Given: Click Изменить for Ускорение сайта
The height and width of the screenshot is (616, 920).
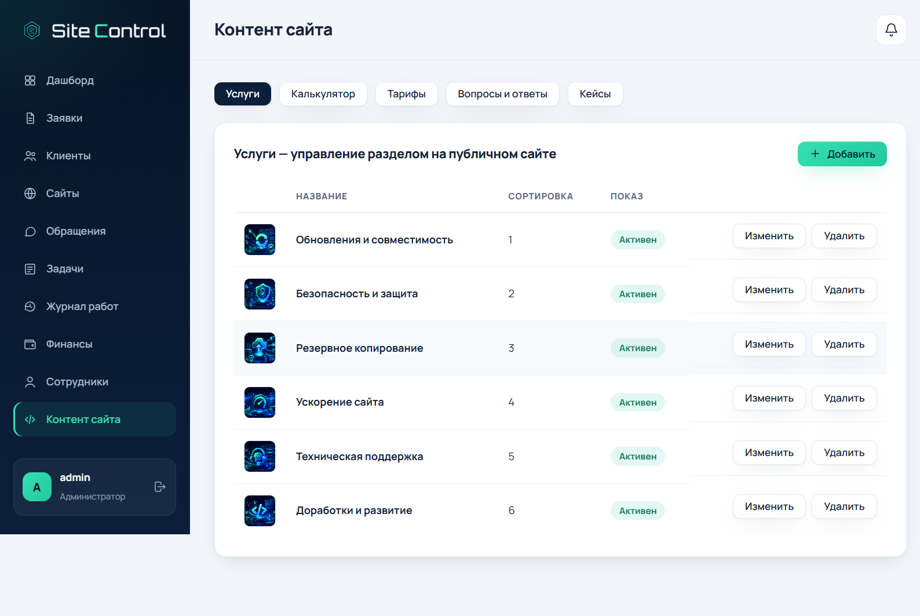Looking at the screenshot, I should point(769,398).
